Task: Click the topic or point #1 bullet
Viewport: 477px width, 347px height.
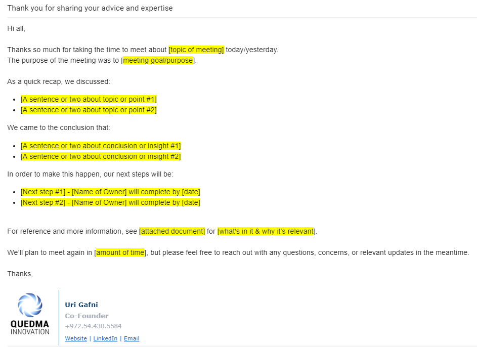Action: (89, 100)
